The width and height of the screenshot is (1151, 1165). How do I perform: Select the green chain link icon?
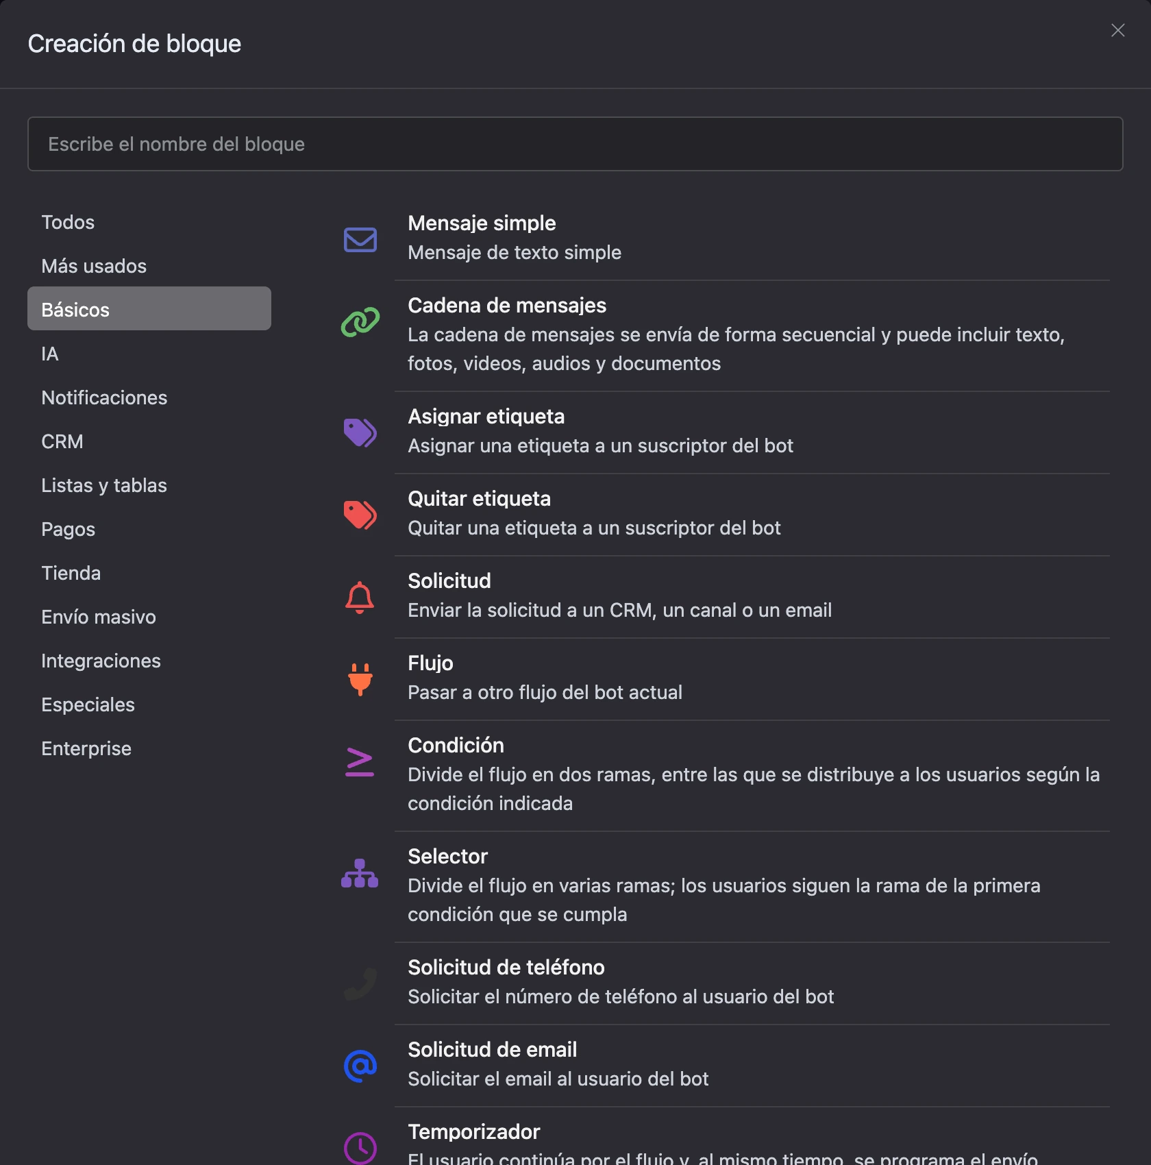pyautogui.click(x=360, y=322)
